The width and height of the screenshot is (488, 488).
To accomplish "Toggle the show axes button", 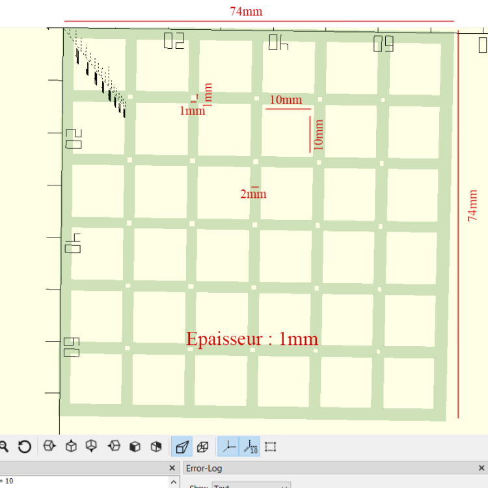I will (x=228, y=446).
